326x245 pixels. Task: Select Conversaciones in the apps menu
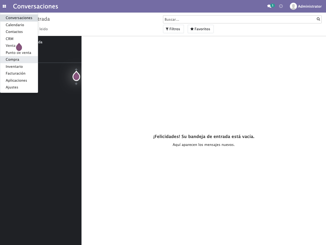click(19, 18)
